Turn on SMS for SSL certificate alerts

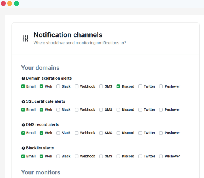point(101,110)
